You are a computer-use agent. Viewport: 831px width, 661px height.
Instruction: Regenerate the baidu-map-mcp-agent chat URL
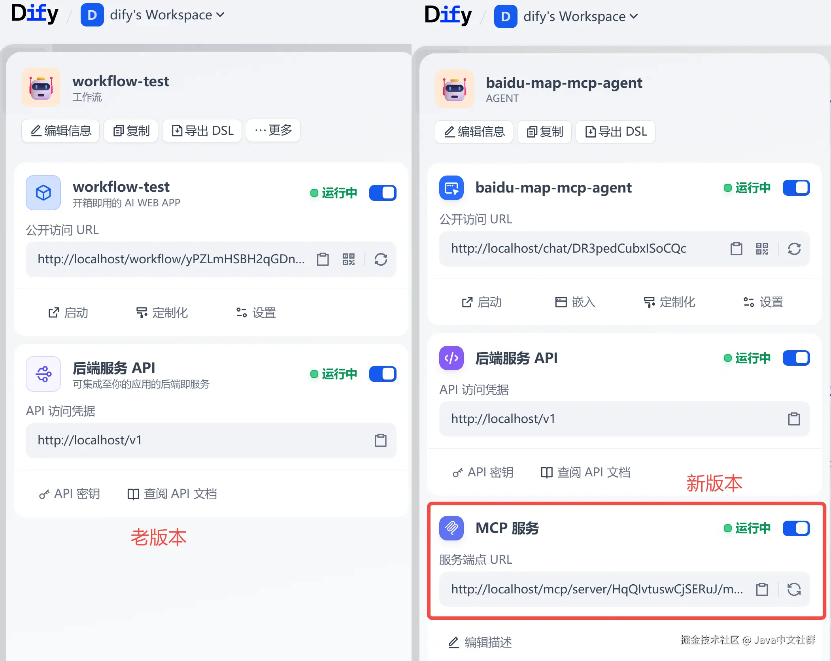pos(794,249)
